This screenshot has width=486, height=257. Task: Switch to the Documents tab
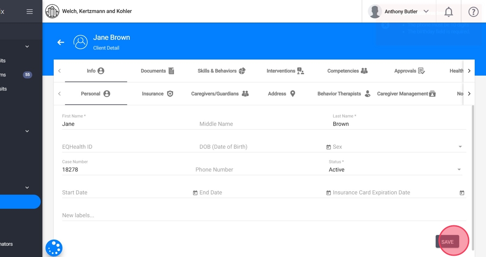[157, 71]
